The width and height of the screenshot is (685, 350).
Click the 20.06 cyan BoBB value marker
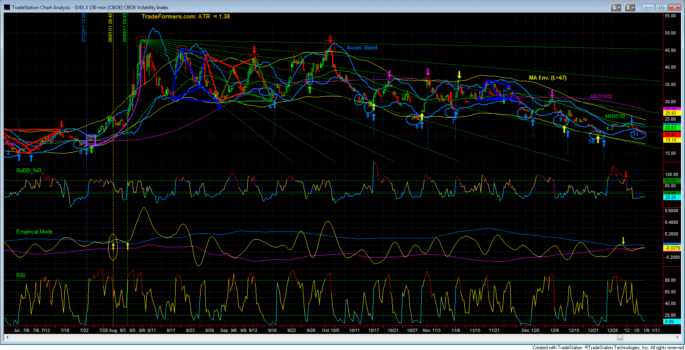[671, 197]
